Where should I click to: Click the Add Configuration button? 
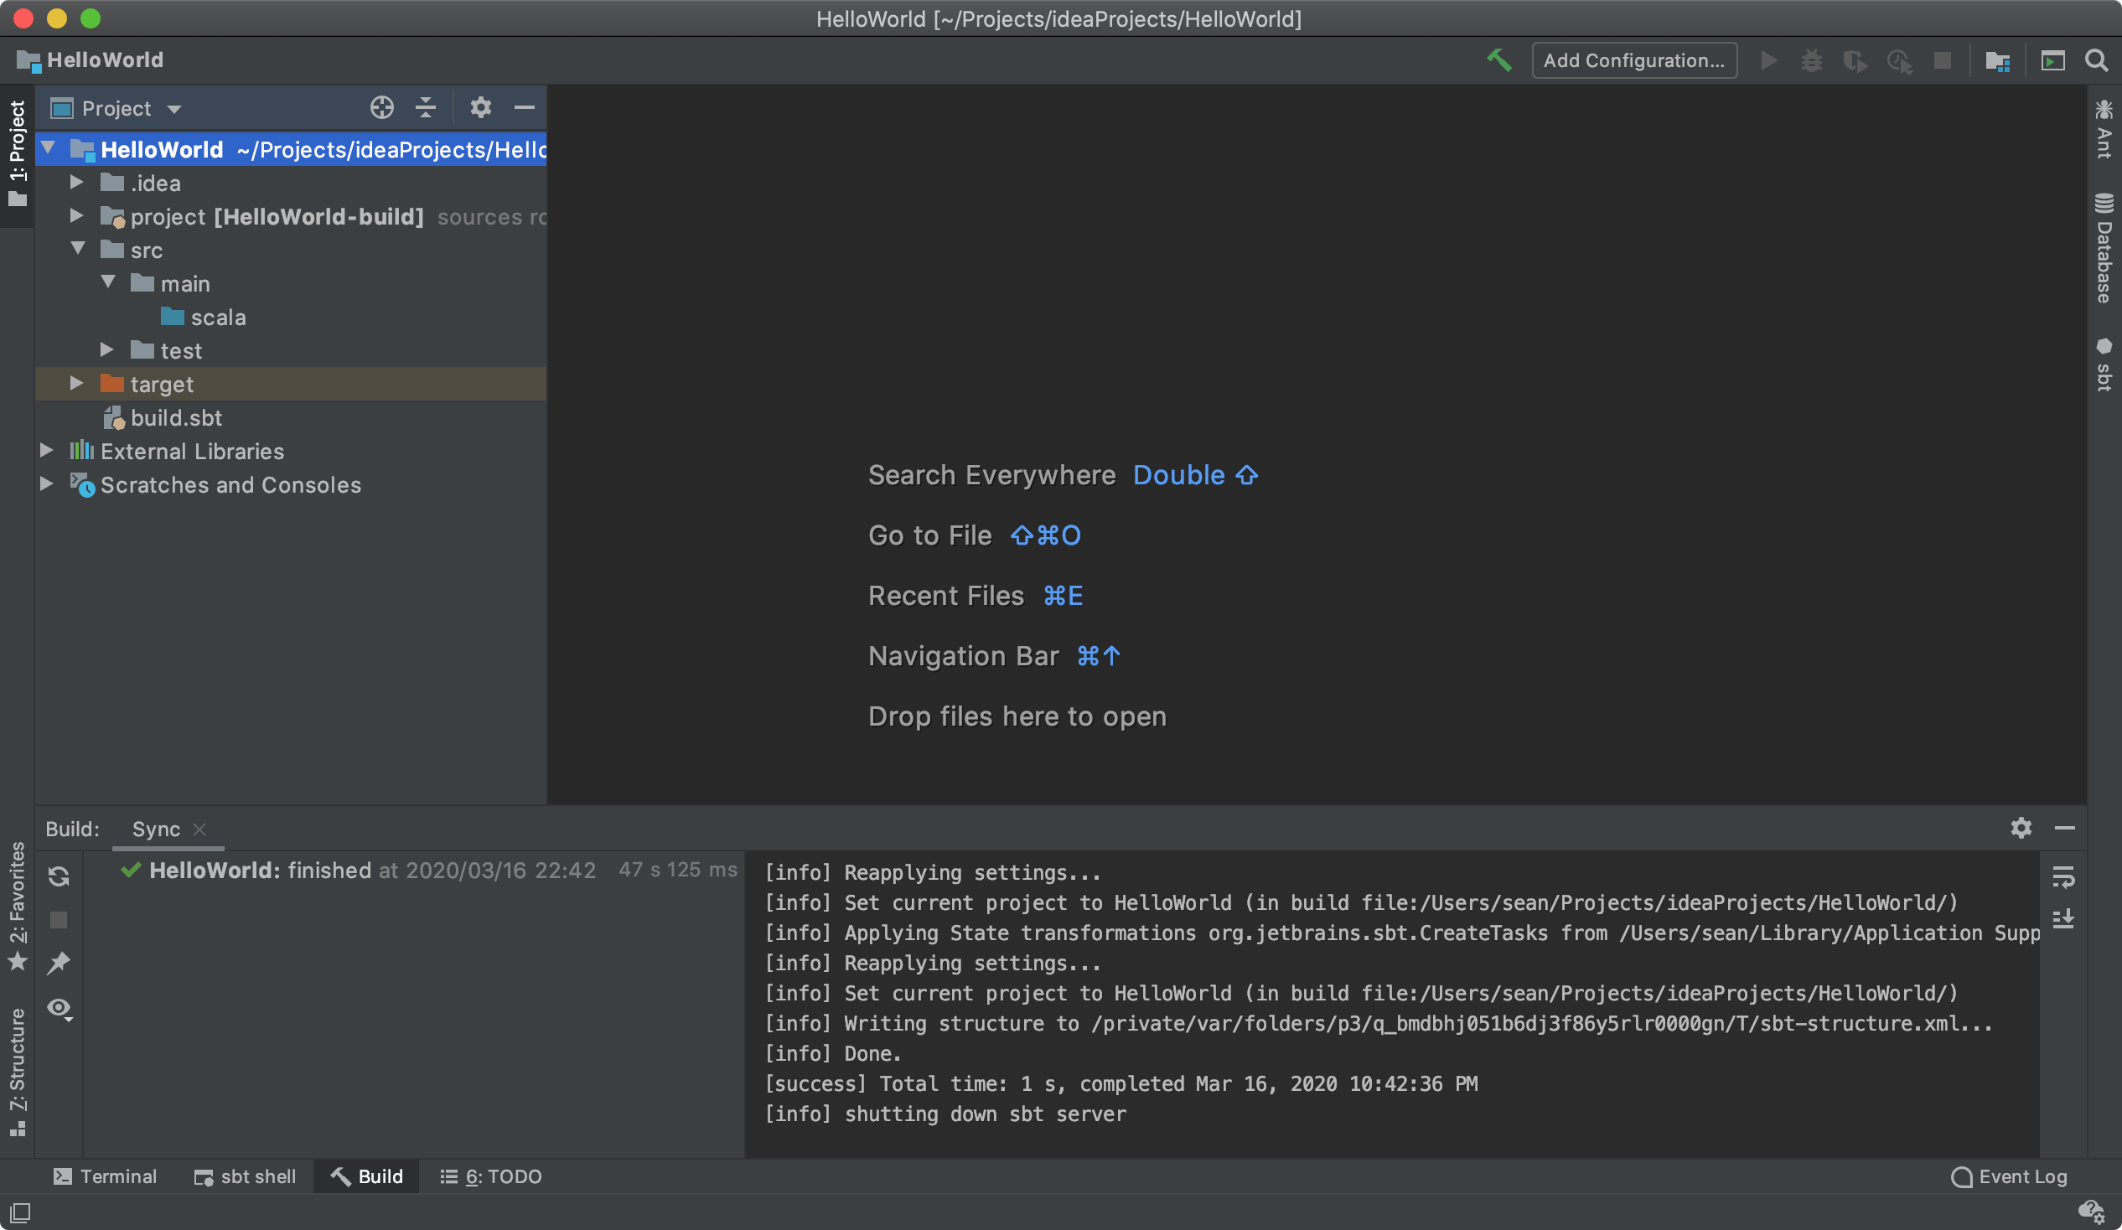pyautogui.click(x=1633, y=60)
